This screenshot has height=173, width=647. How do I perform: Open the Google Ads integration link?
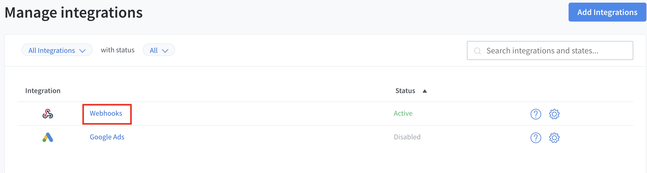(x=107, y=137)
